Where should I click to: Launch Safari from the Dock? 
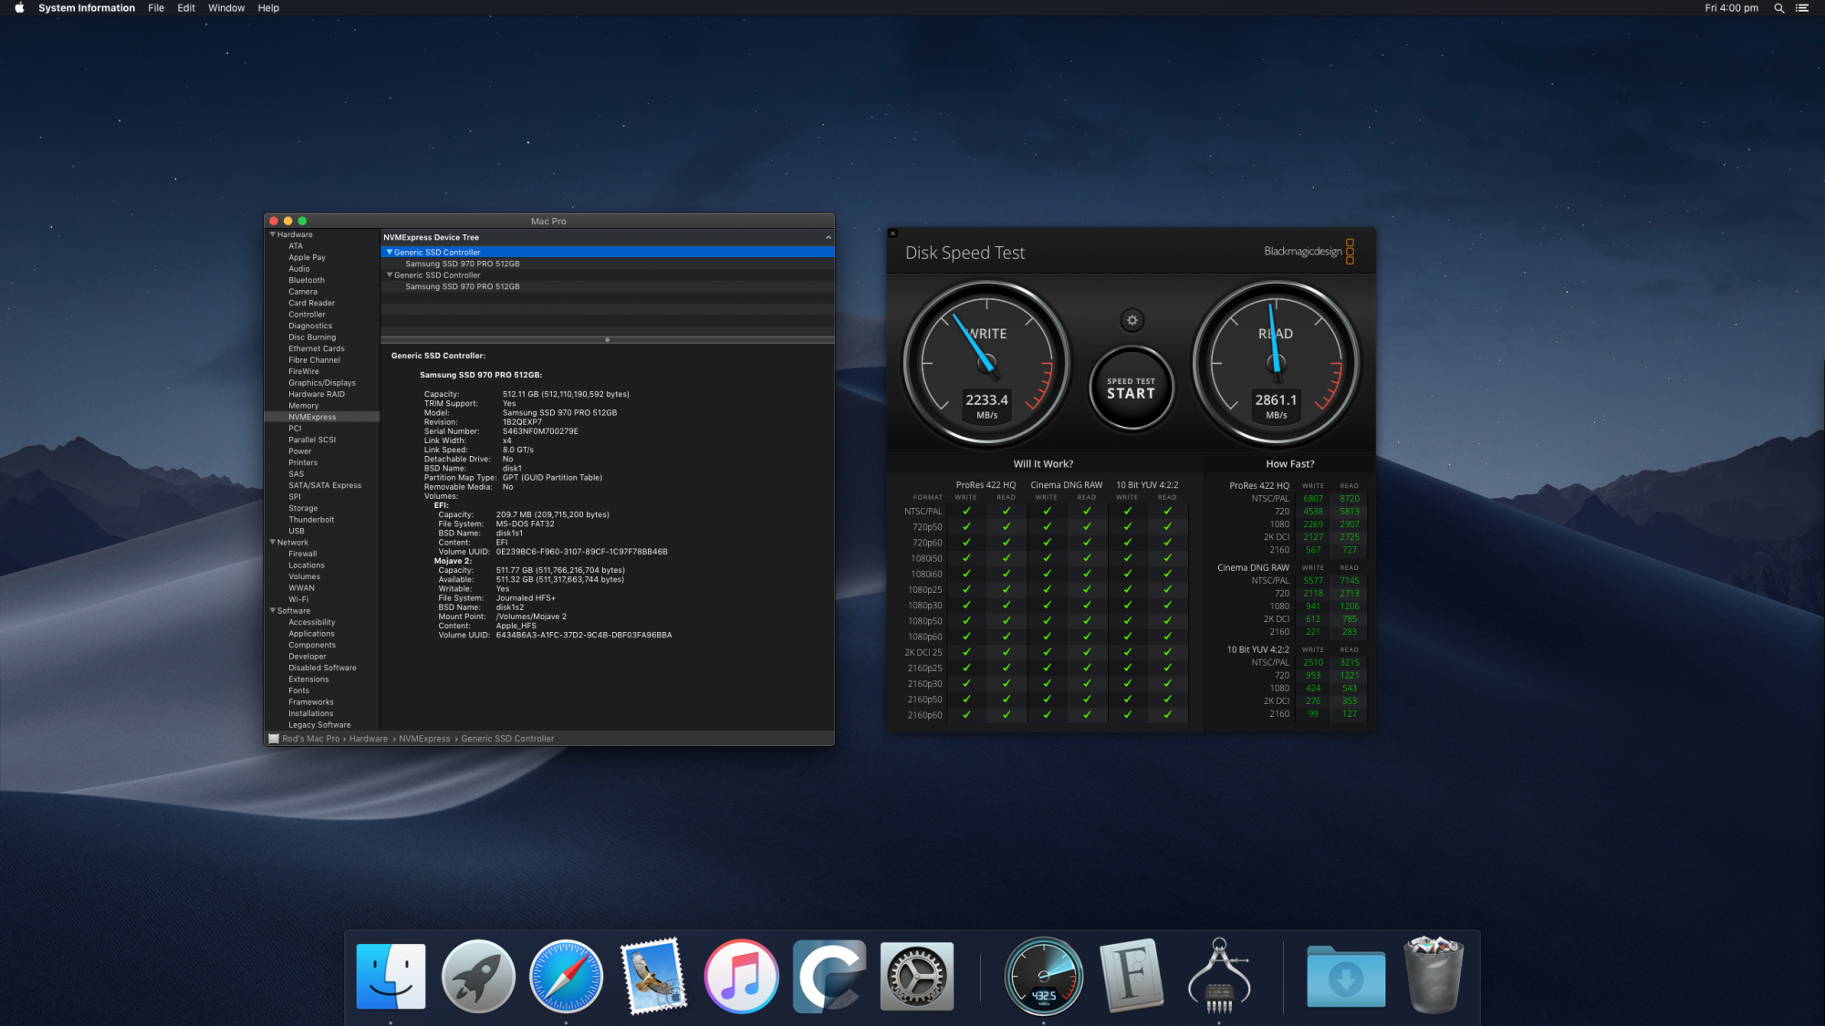click(566, 977)
